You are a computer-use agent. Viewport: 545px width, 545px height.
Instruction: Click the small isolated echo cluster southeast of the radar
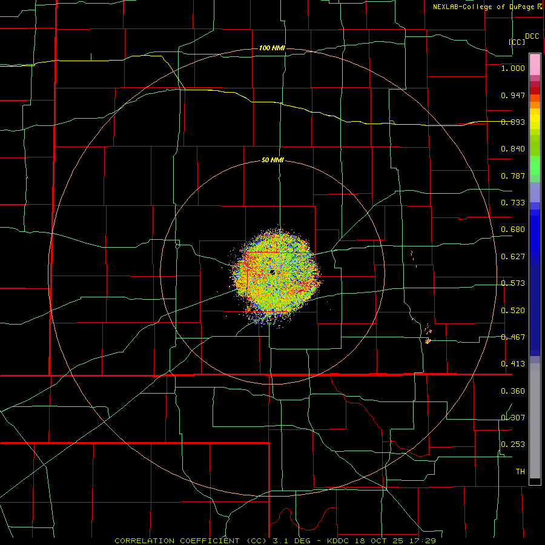coord(429,340)
